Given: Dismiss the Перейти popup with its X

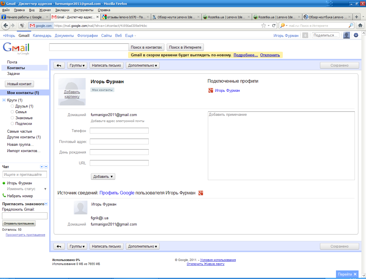Looking at the screenshot, I should tap(355, 274).
